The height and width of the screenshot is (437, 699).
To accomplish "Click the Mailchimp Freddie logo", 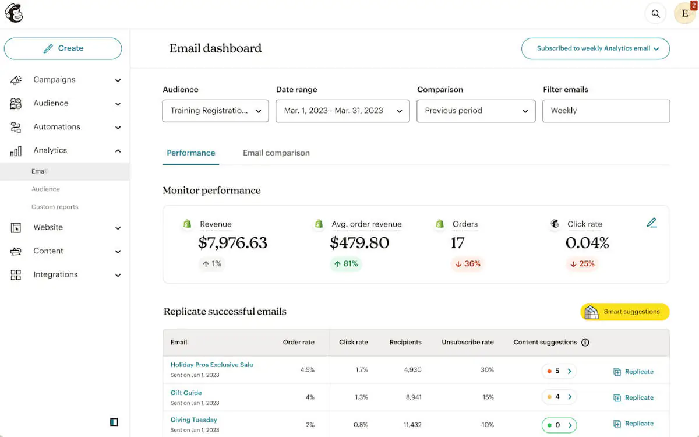I will click(13, 13).
